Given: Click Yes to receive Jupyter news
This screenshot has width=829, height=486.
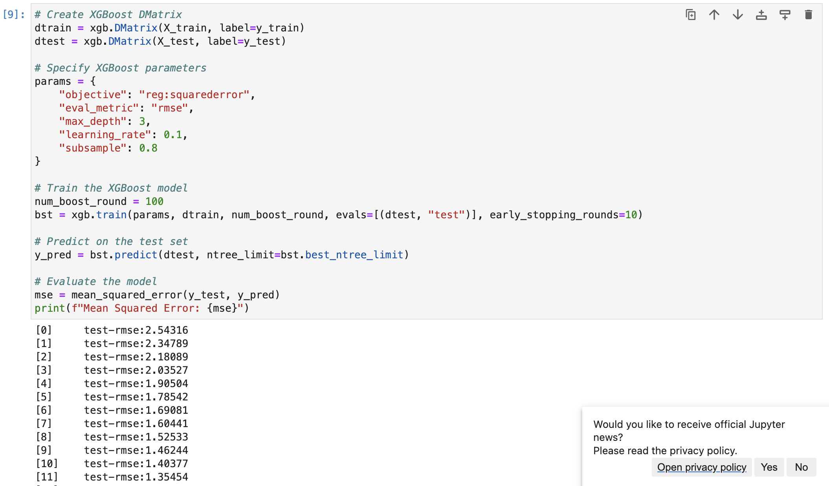Looking at the screenshot, I should tap(769, 467).
